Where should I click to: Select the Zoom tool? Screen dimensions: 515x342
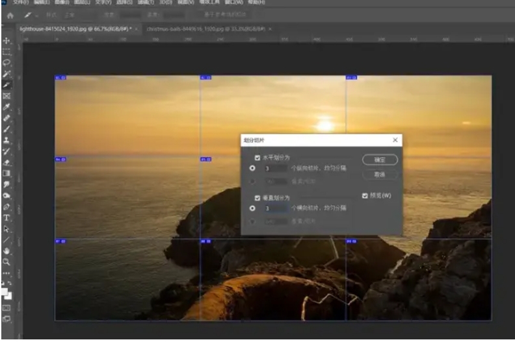click(x=7, y=262)
